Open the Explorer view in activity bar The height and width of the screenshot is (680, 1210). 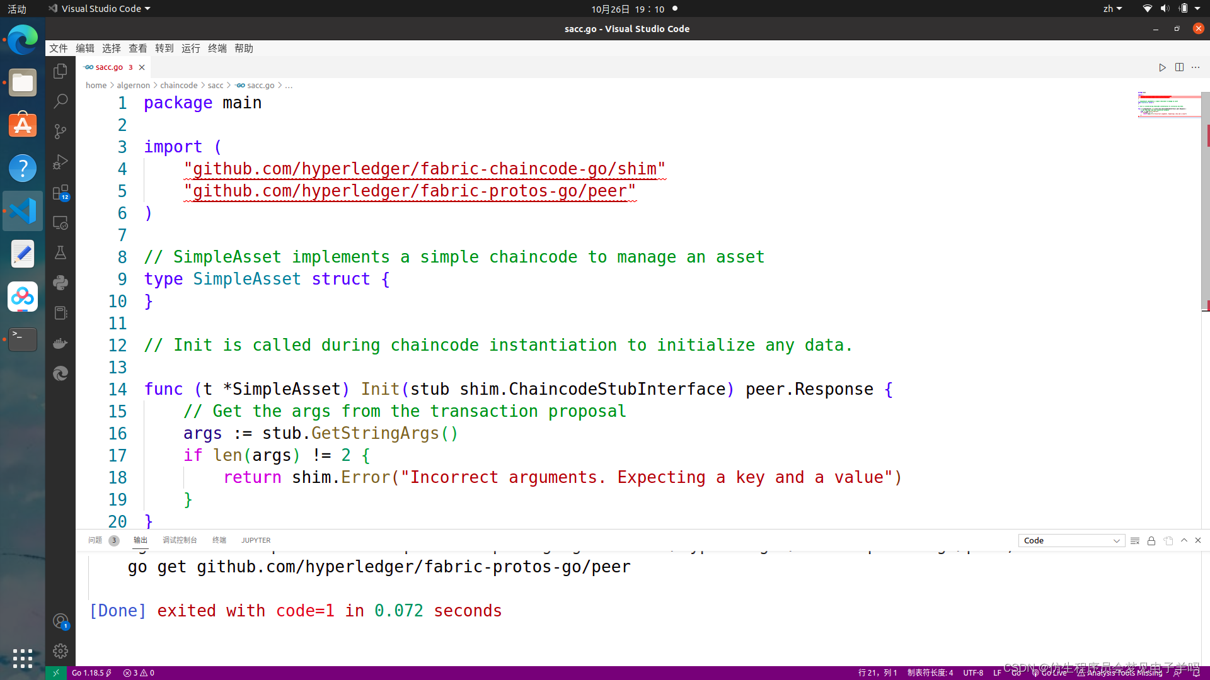click(x=60, y=71)
